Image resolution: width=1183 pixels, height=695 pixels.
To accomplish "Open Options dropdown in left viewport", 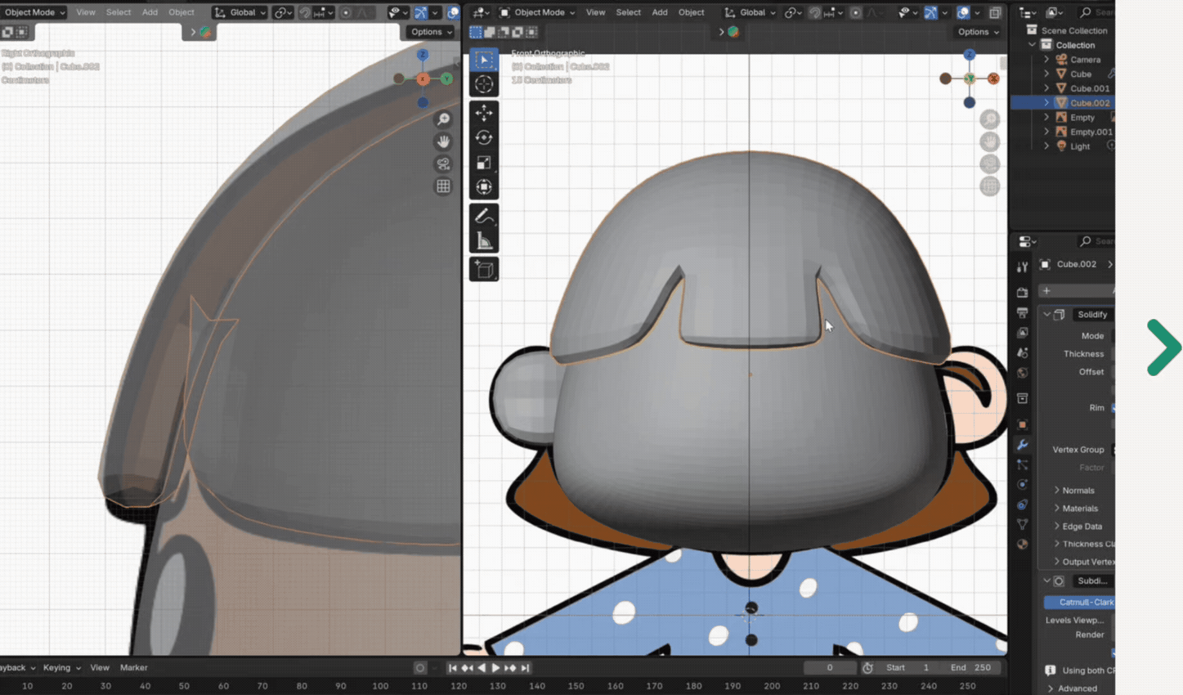I will (x=431, y=32).
